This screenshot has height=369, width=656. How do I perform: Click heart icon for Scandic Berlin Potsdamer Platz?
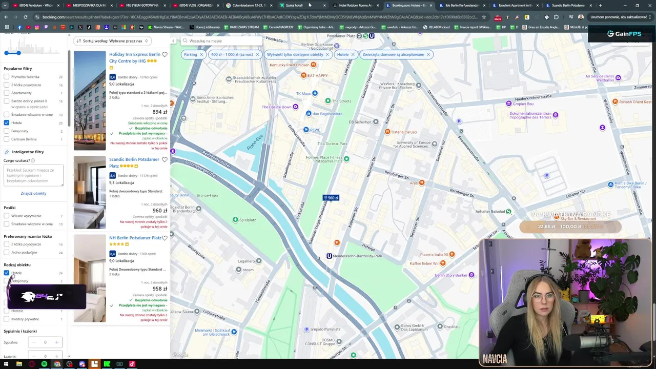click(x=165, y=159)
